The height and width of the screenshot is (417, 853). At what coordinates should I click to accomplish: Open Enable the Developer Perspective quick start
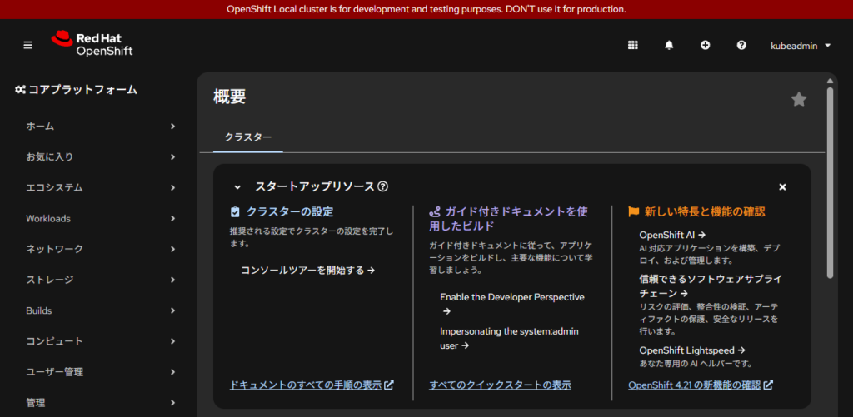[x=511, y=297]
